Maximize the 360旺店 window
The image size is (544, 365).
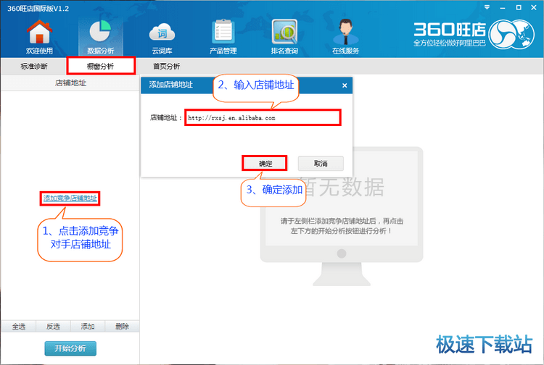519,7
